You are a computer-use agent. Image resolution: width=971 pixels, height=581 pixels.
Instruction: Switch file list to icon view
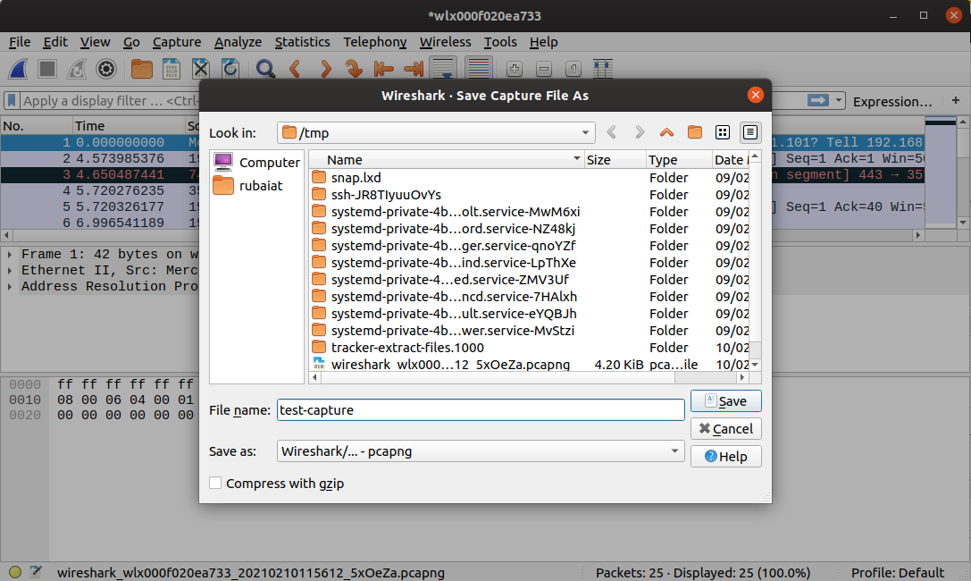pos(723,132)
